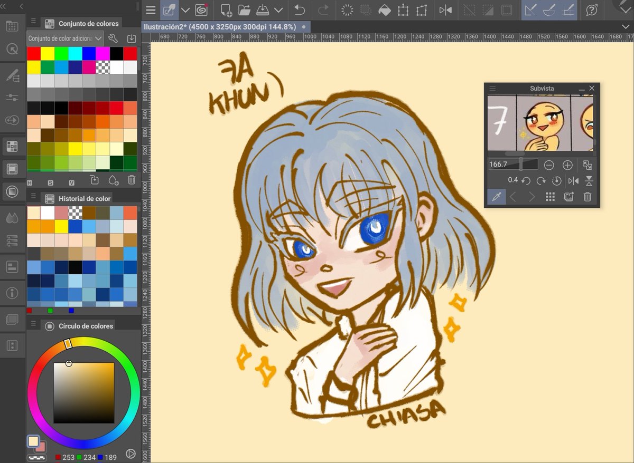The image size is (634, 463).
Task: Zoom in in Subvista with the plus button
Action: click(x=567, y=165)
